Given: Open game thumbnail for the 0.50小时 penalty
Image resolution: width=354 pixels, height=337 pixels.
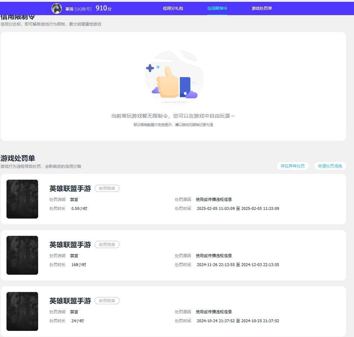Looking at the screenshot, I should click(22, 199).
